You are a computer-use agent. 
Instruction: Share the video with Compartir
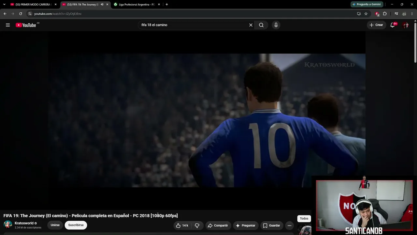[x=218, y=226]
